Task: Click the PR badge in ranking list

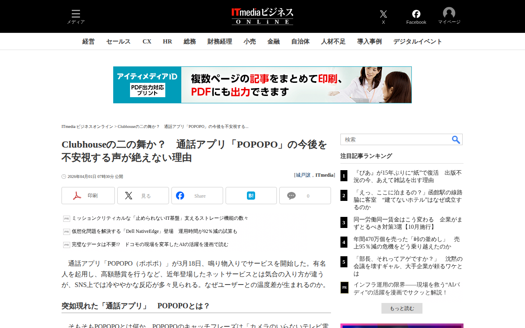Action: point(345,287)
